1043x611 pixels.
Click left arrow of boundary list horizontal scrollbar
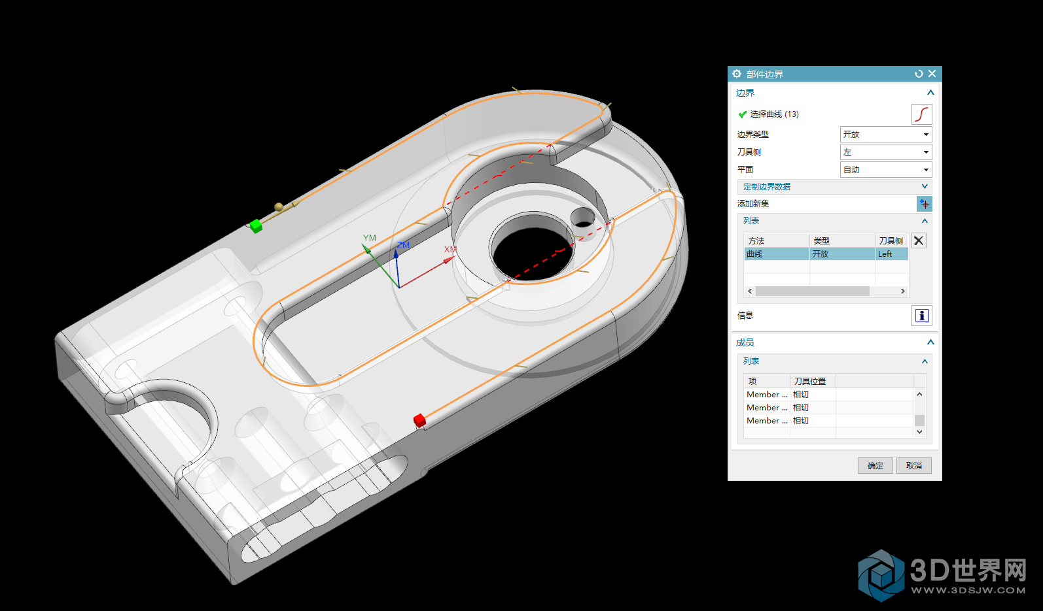pyautogui.click(x=750, y=291)
